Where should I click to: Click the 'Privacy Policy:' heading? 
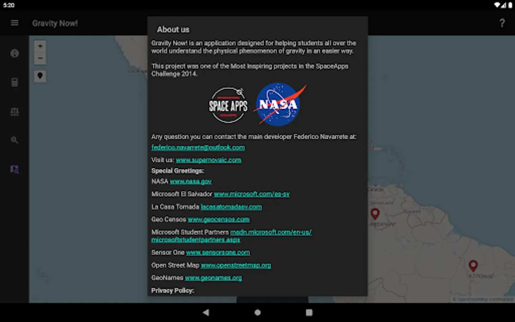pyautogui.click(x=173, y=291)
